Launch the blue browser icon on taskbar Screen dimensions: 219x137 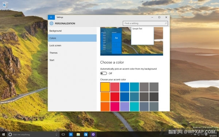coord(71,134)
